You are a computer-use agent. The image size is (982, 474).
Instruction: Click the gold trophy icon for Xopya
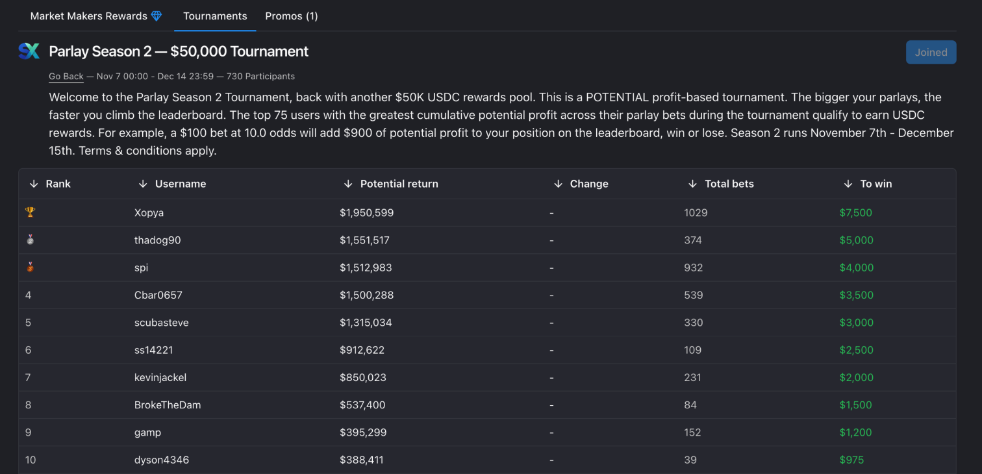coord(30,212)
